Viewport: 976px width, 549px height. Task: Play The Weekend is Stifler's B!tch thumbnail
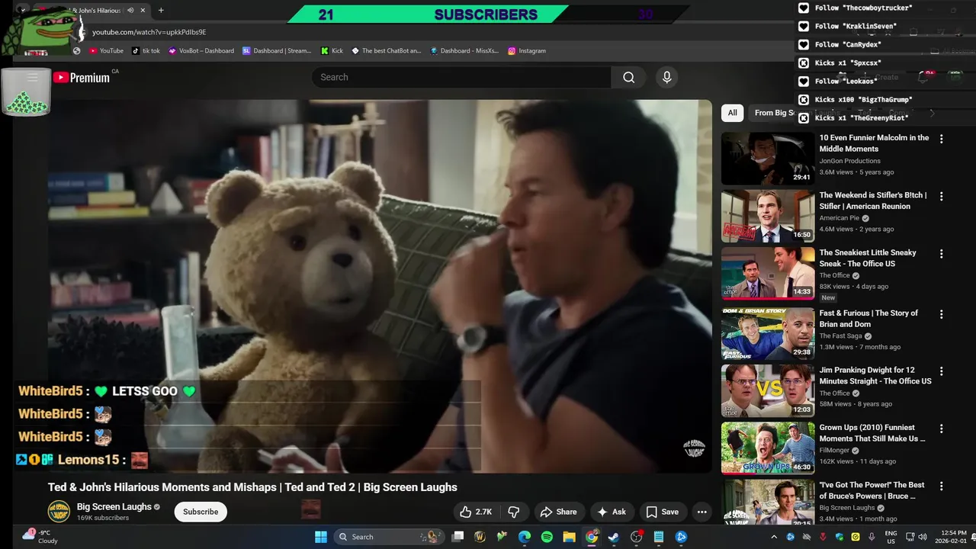click(x=768, y=216)
